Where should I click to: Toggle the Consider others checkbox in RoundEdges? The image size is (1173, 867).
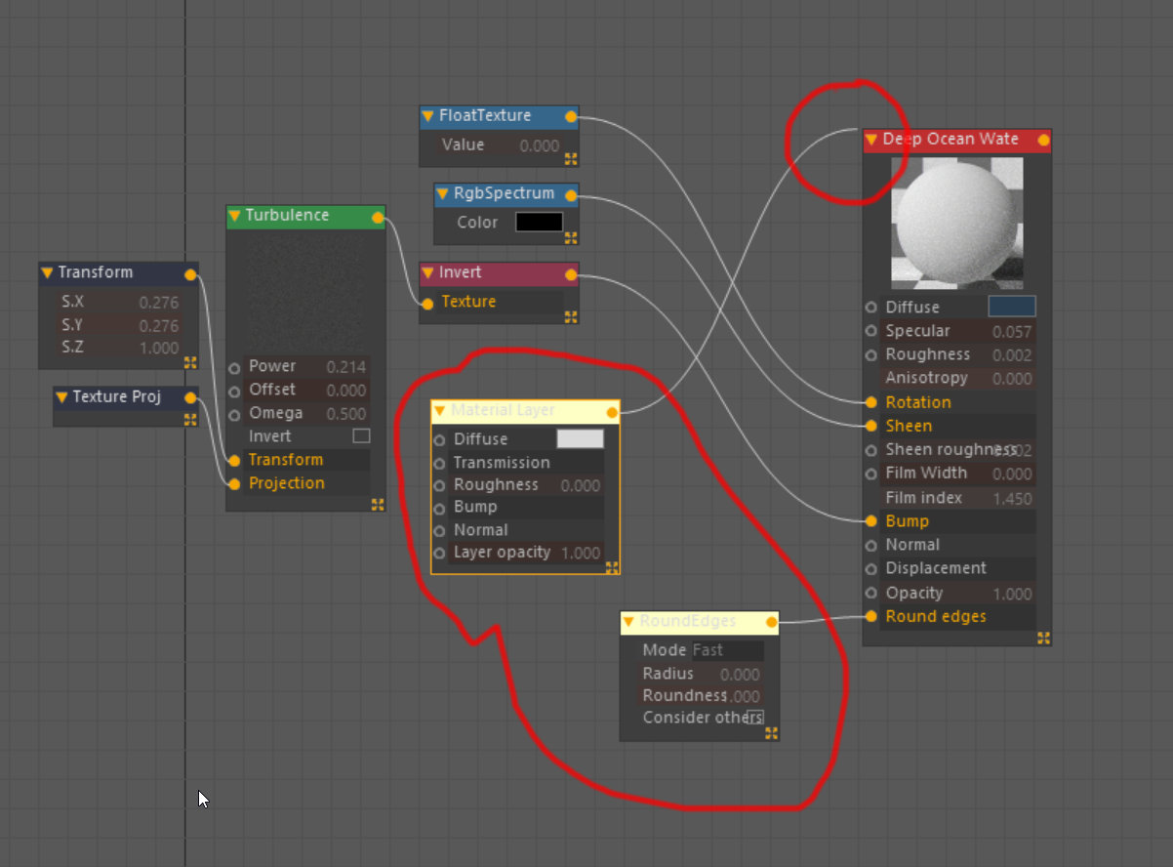[755, 718]
